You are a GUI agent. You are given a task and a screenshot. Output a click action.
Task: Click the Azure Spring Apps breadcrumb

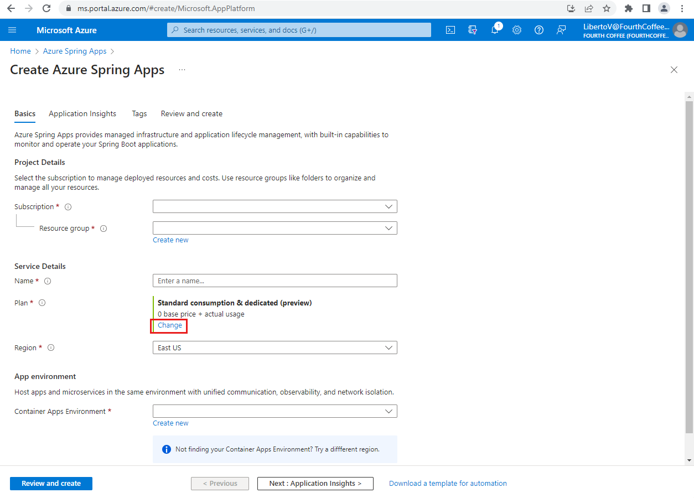click(x=75, y=51)
